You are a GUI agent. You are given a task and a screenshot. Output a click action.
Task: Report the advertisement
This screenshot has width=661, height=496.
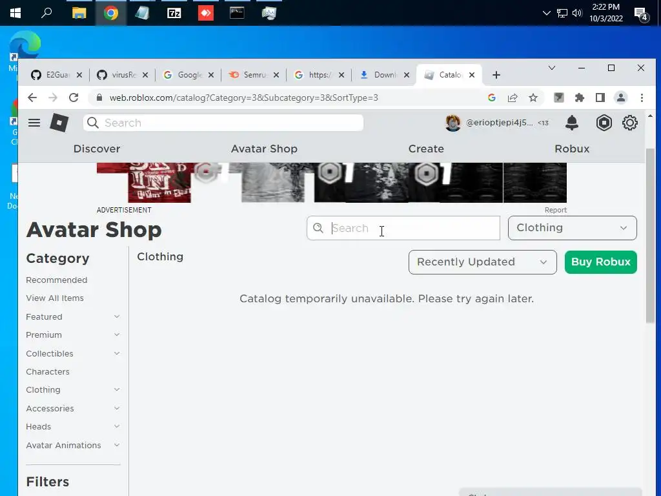[555, 210]
